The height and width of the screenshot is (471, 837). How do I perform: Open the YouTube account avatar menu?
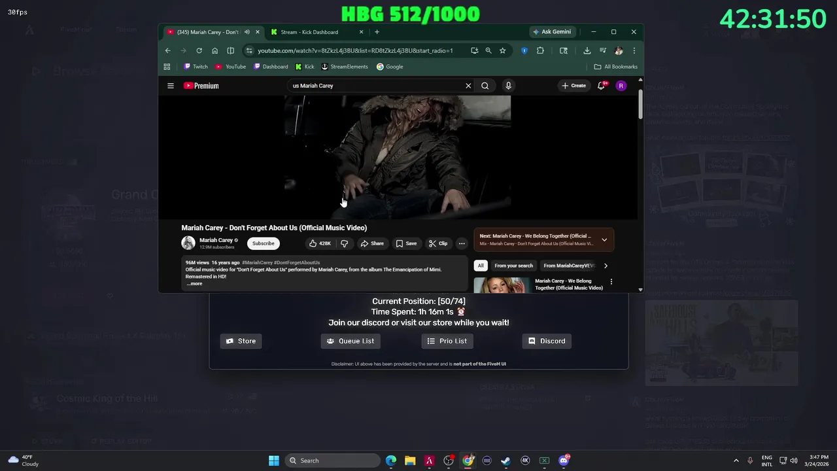(x=621, y=86)
